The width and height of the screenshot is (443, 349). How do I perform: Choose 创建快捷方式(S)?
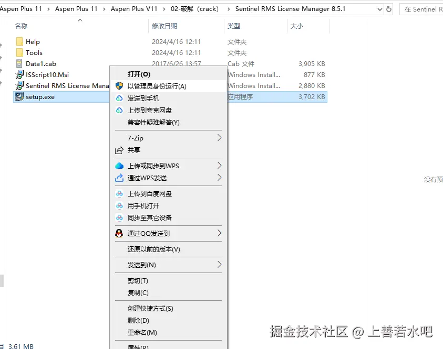(x=168, y=309)
